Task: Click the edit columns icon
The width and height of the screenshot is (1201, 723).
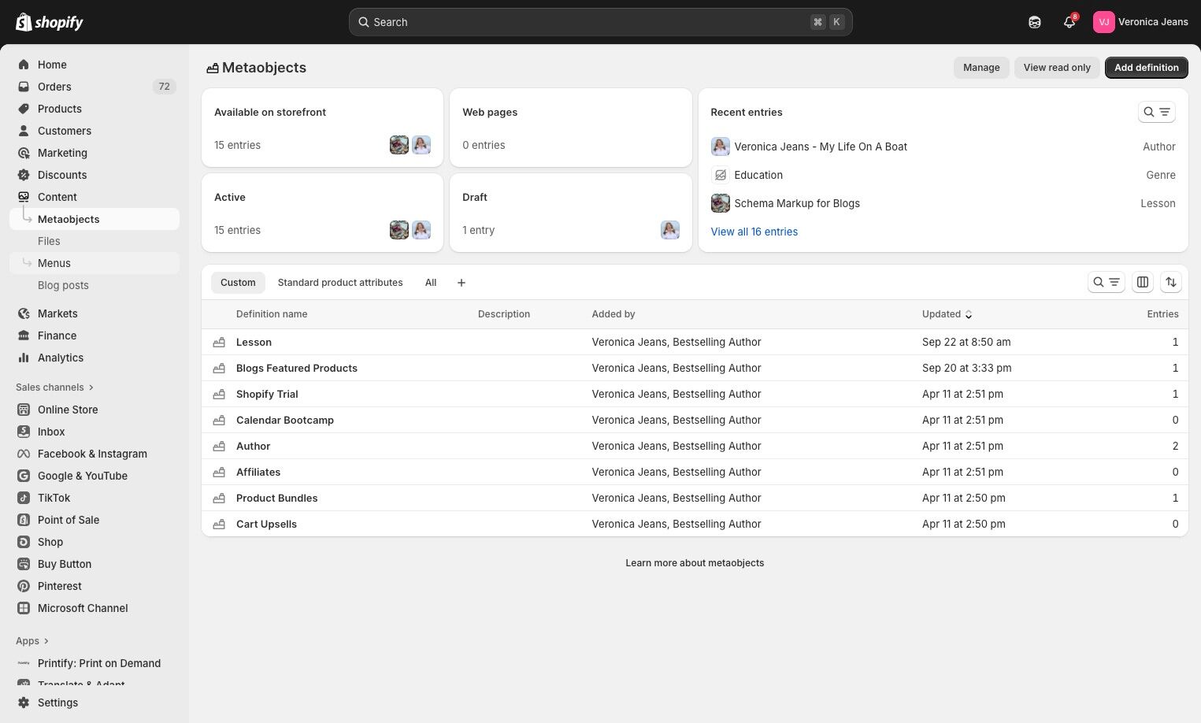Action: [1143, 282]
